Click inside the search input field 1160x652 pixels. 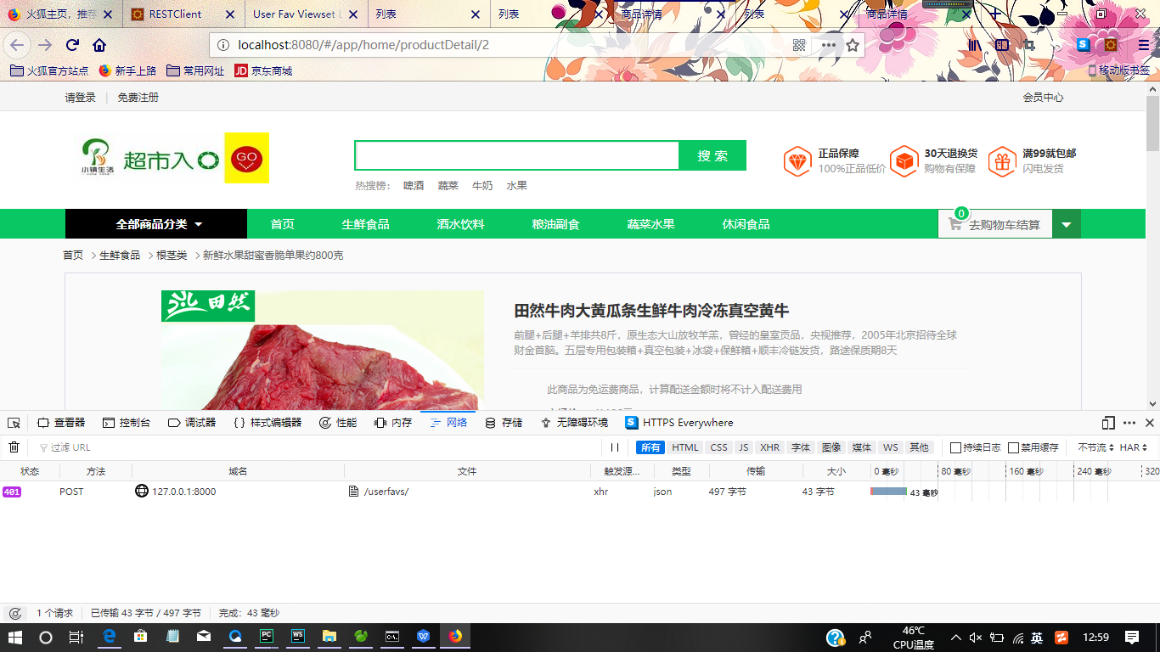(516, 155)
